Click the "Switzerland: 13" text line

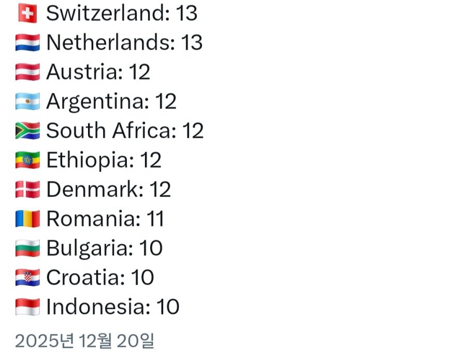click(122, 13)
